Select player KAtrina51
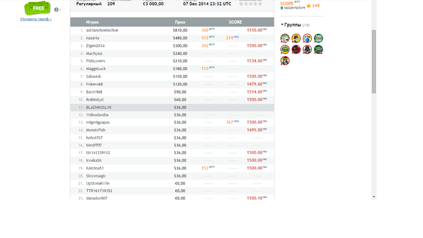This screenshot has width=423, height=238. tap(95, 168)
